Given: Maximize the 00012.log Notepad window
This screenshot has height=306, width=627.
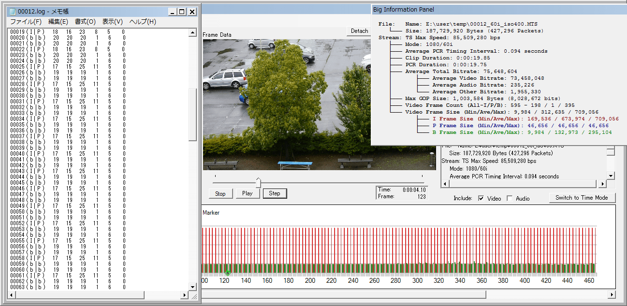Looking at the screenshot, I should tap(182, 12).
